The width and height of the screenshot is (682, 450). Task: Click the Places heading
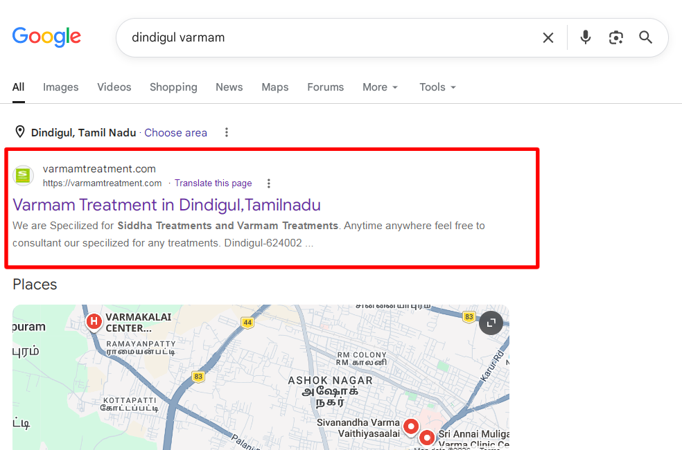click(35, 285)
